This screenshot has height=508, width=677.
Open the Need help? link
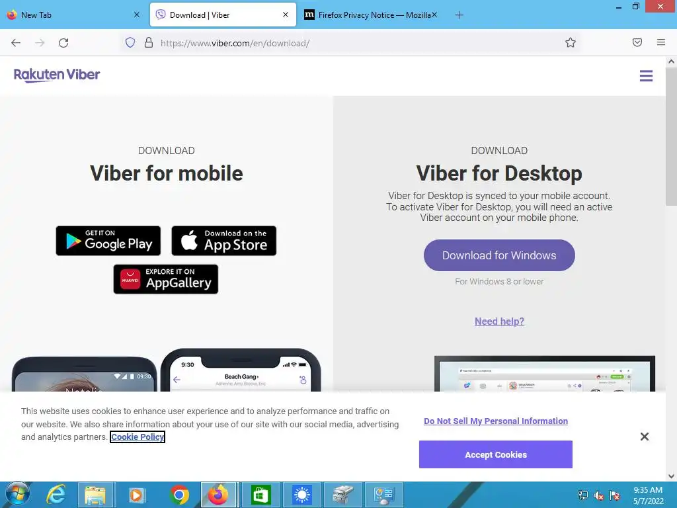pyautogui.click(x=499, y=321)
